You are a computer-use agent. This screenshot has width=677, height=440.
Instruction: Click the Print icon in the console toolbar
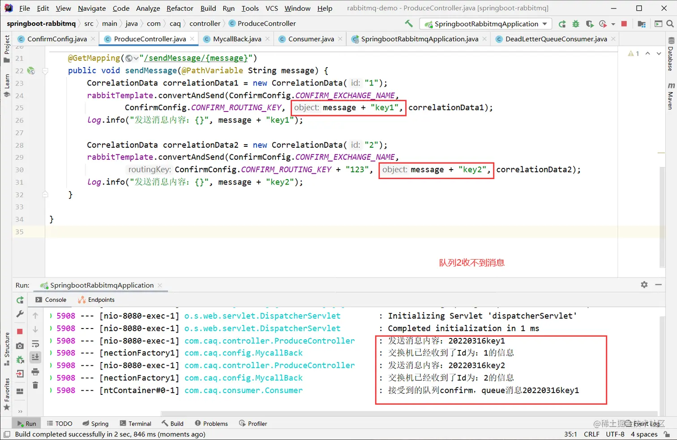point(35,372)
